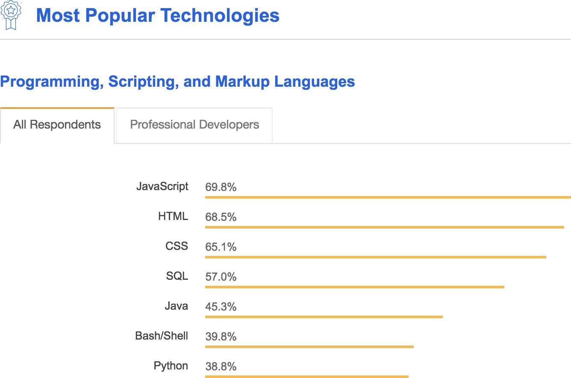This screenshot has width=571, height=378.
Task: Click the SQL bar
Action: pos(355,287)
